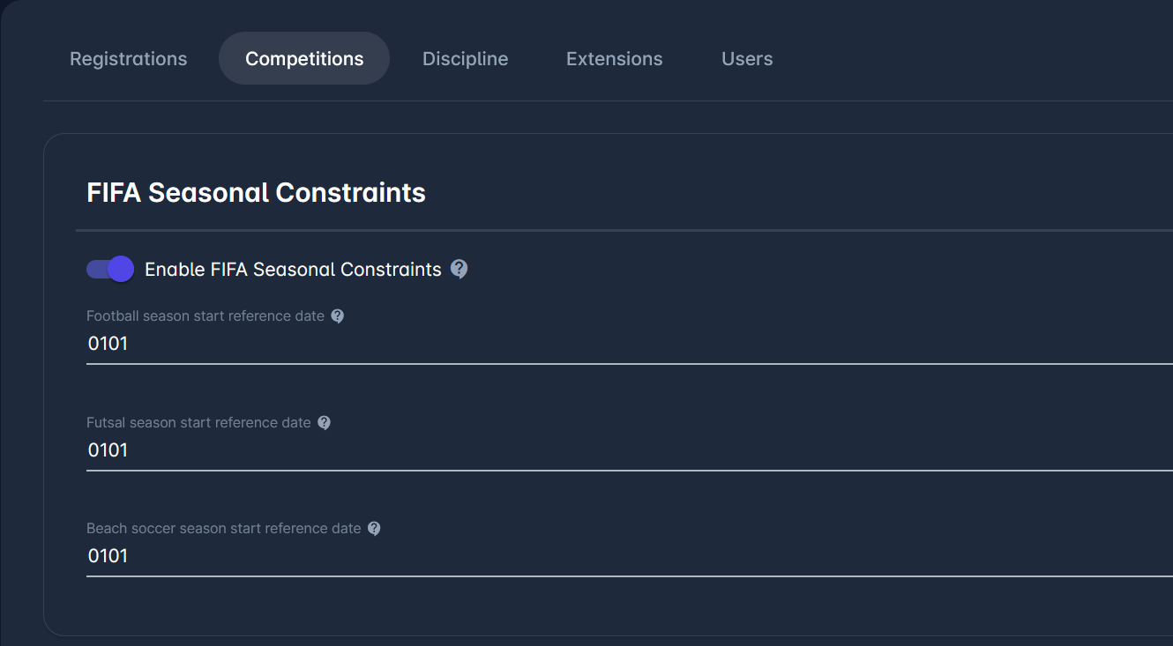Click the Football season start reference date label
The width and height of the screenshot is (1173, 646).
click(x=205, y=316)
